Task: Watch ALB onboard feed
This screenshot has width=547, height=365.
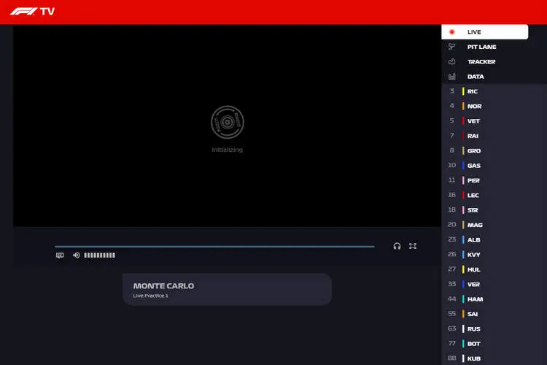Action: tap(494, 239)
